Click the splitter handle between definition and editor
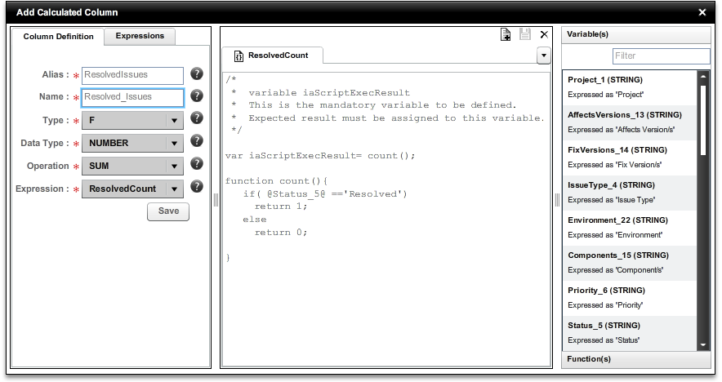 click(x=216, y=199)
